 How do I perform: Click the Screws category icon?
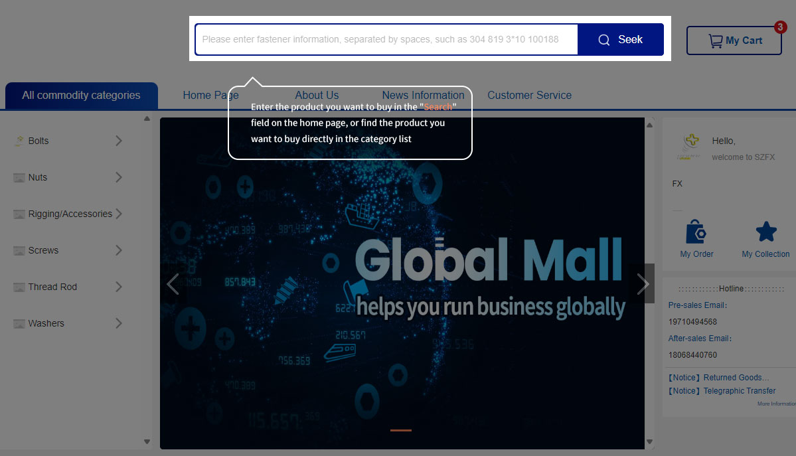(19, 250)
